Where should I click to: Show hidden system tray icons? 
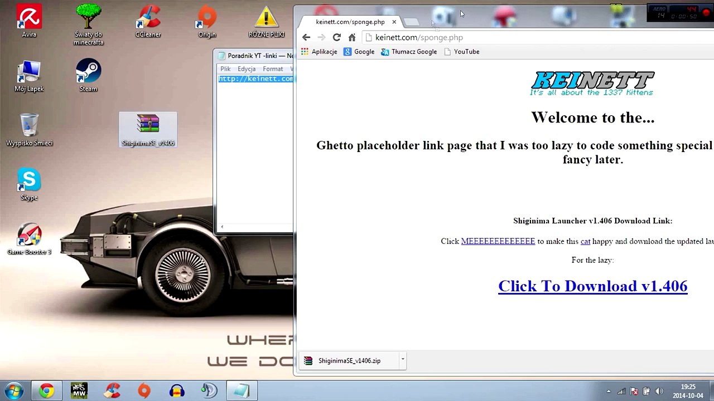(609, 391)
